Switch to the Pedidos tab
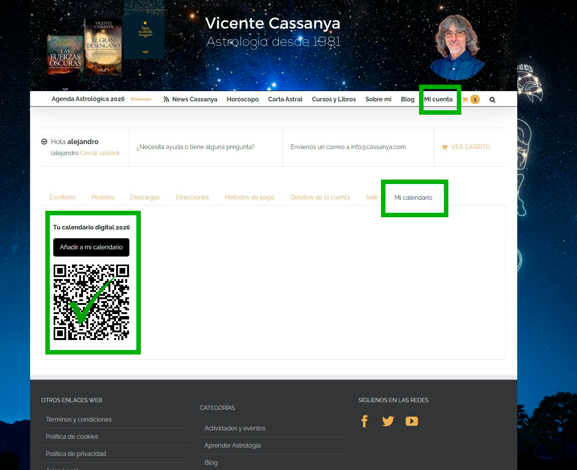Image resolution: width=577 pixels, height=470 pixels. pos(103,197)
